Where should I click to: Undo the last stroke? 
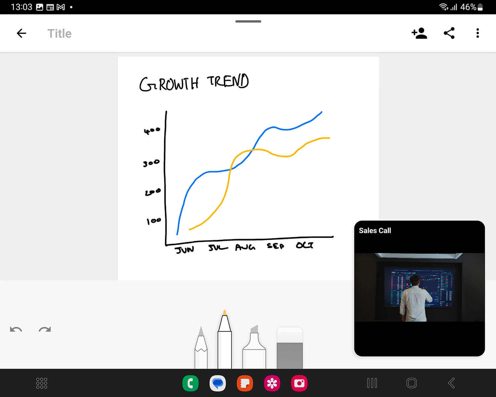pyautogui.click(x=16, y=329)
